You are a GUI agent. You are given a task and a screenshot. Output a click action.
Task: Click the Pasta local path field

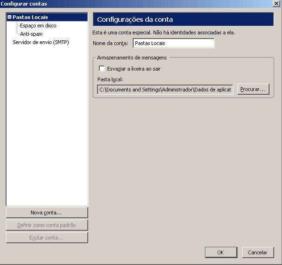coord(165,89)
